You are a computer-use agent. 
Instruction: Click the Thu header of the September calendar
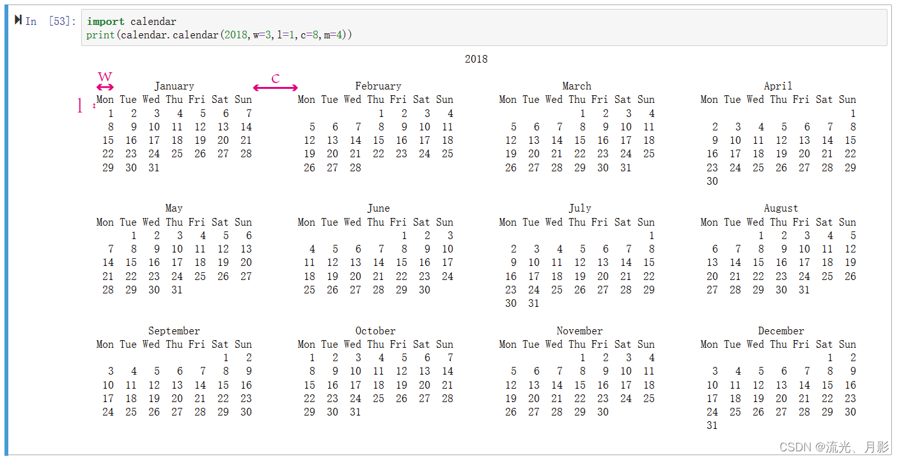click(x=174, y=344)
